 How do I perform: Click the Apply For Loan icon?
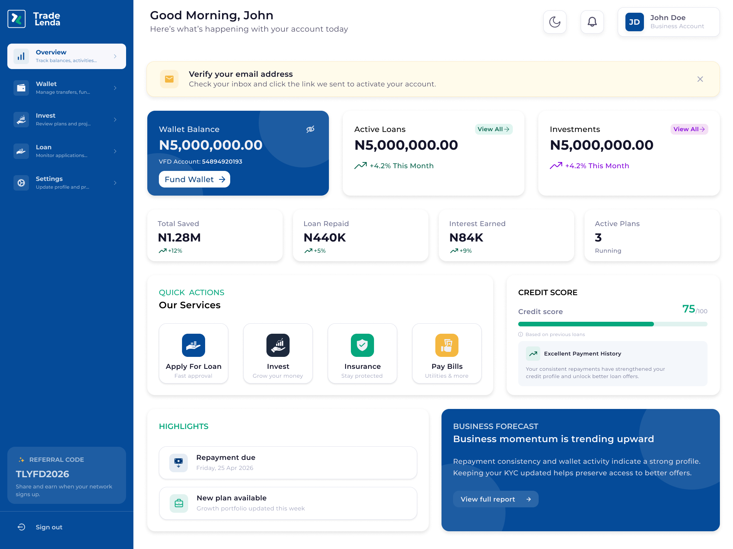tap(194, 345)
